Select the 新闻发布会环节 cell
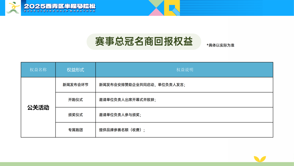This screenshot has width=294, height=166. click(x=75, y=85)
